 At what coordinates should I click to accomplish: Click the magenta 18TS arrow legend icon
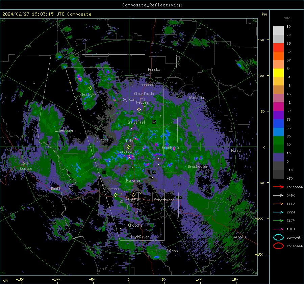278,229
